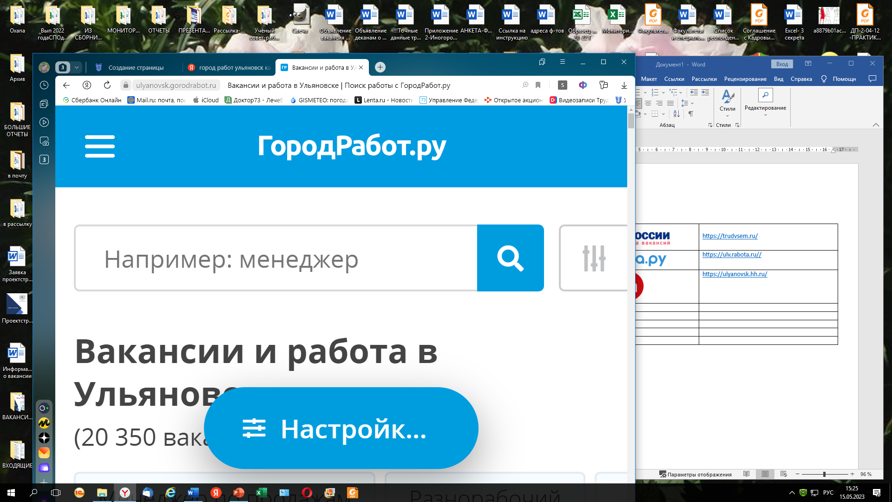Close the Вакансии и работа tab

(361, 67)
